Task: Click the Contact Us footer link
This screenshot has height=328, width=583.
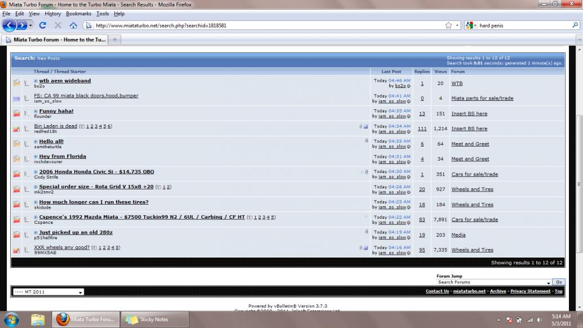Action: click(437, 291)
